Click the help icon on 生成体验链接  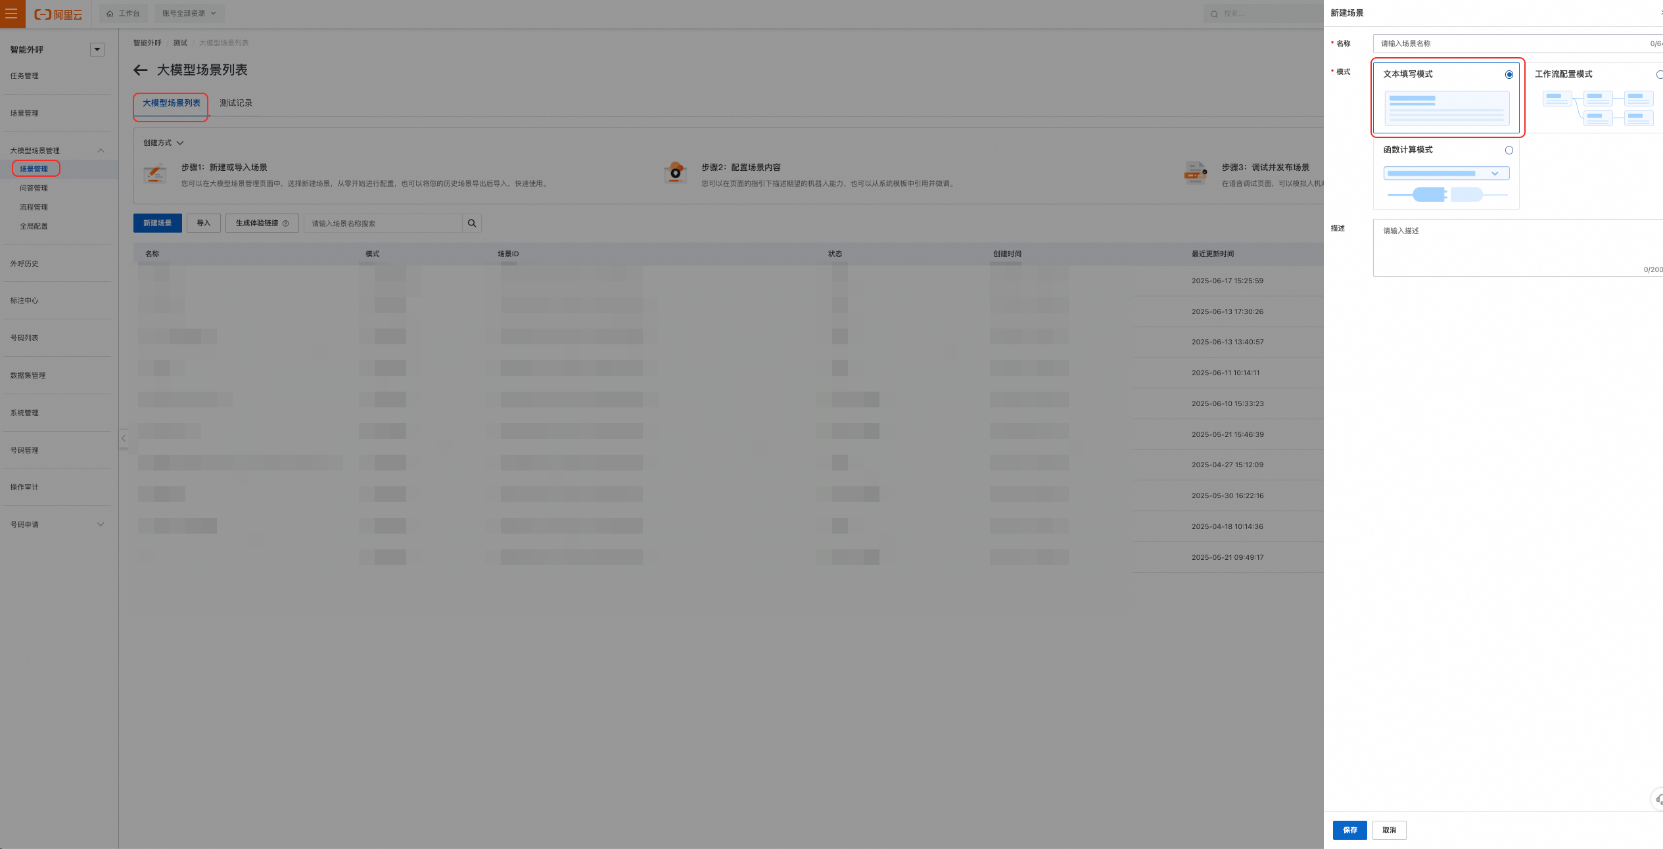(x=285, y=223)
